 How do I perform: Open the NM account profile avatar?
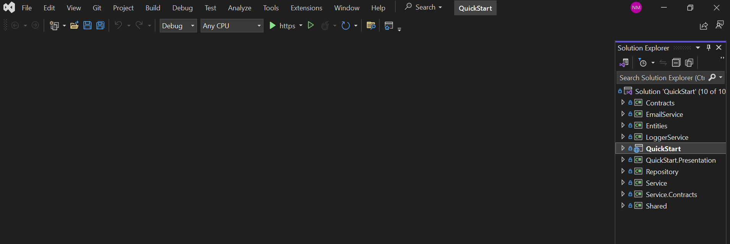click(636, 7)
